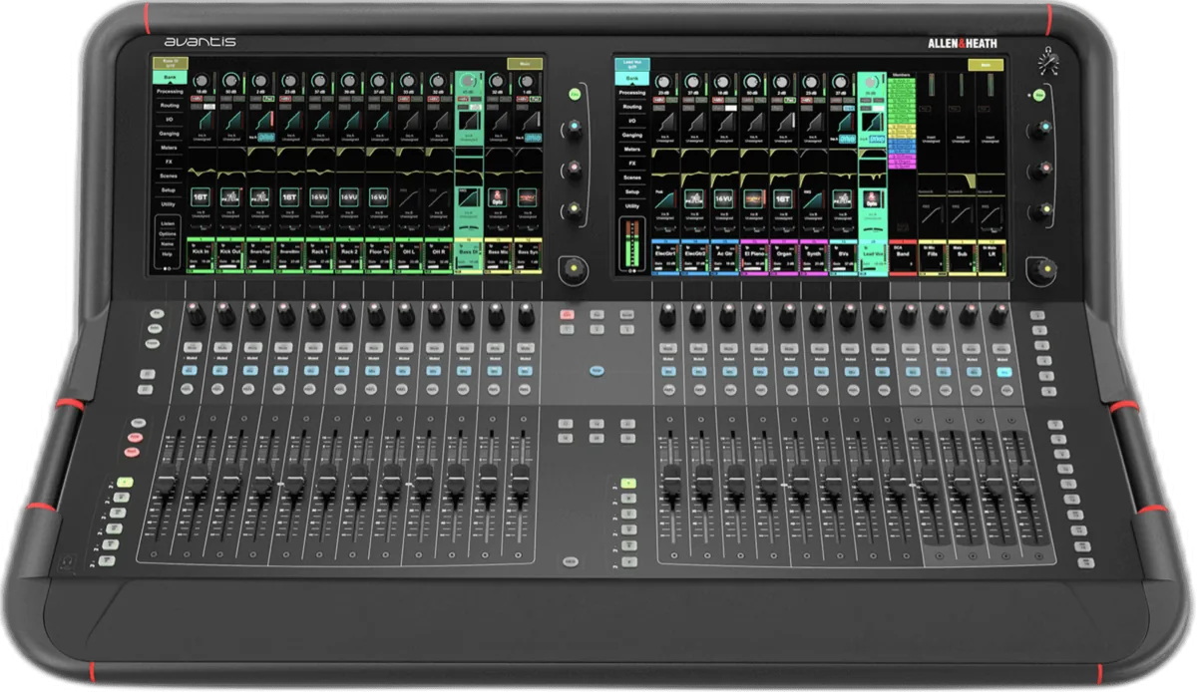Tap the blue round key in center panel
1197x692 pixels.
coord(598,370)
